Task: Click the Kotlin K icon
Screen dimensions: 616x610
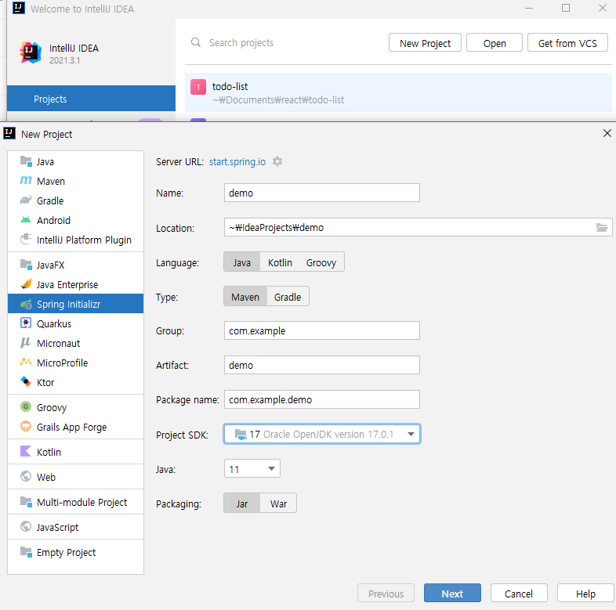Action: click(x=26, y=451)
